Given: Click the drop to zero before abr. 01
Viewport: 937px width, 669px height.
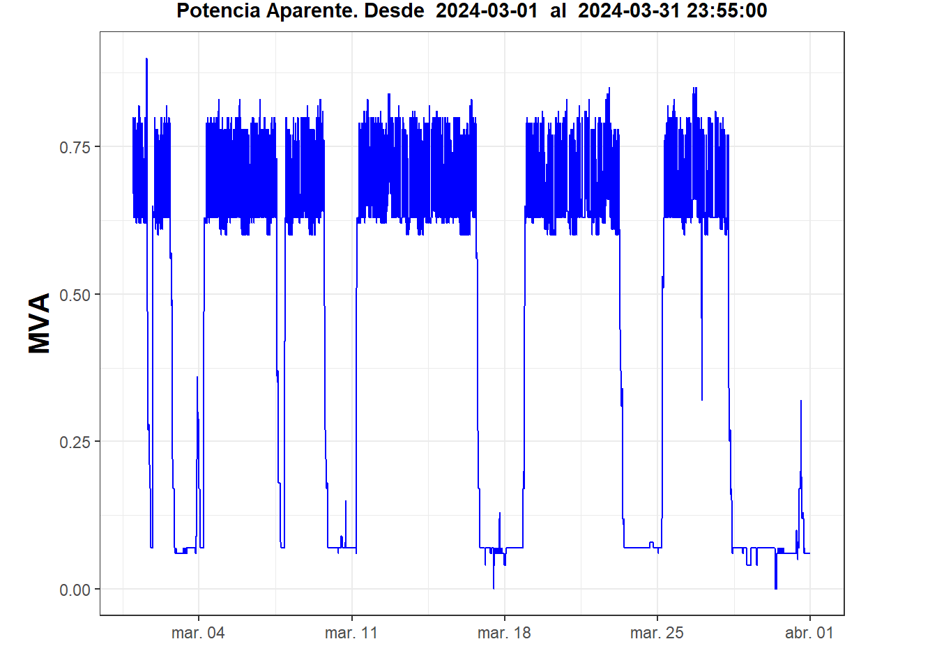Looking at the screenshot, I should (775, 587).
